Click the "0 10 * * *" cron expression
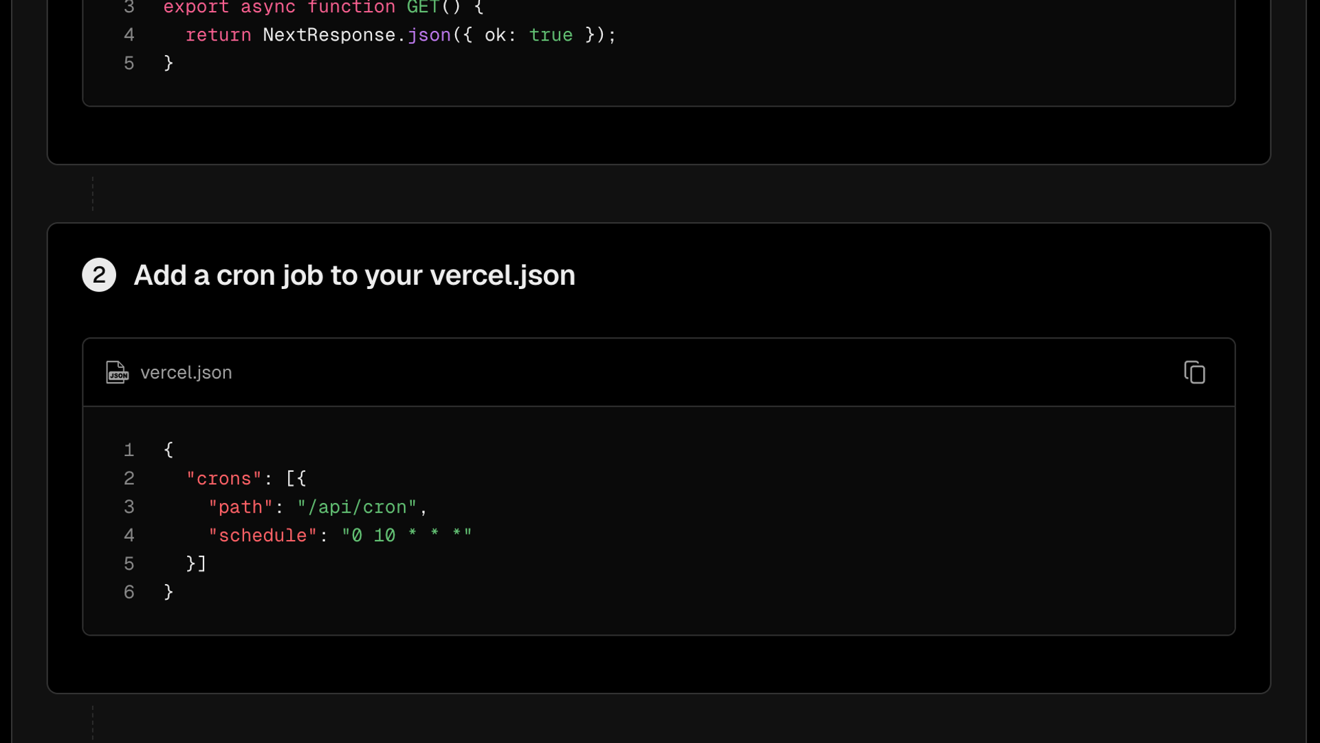This screenshot has width=1320, height=743. coord(406,535)
